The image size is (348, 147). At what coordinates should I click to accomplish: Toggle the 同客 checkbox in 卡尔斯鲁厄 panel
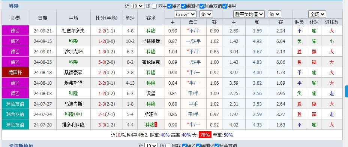pos(168,146)
